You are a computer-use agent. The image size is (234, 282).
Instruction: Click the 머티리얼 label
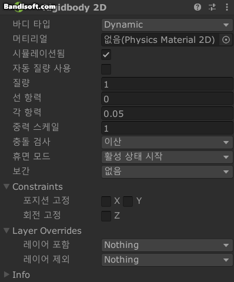coord(30,39)
